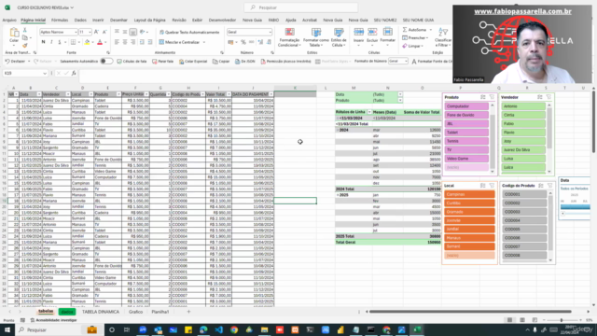Image resolution: width=597 pixels, height=336 pixels.
Task: Click the percent style icon
Action: [x=243, y=42]
